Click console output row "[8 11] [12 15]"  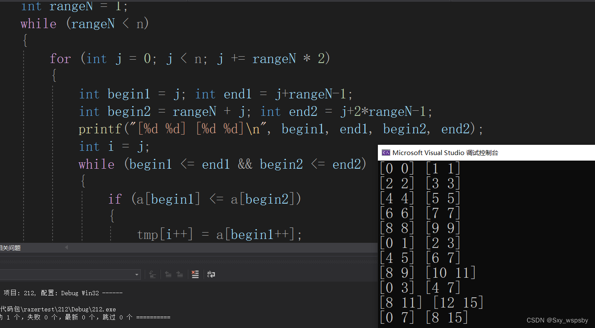tap(431, 303)
